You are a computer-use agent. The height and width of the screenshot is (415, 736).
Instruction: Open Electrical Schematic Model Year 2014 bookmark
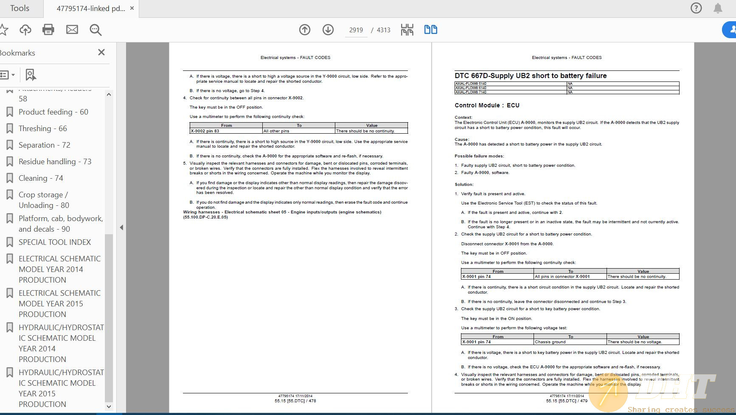[60, 269]
